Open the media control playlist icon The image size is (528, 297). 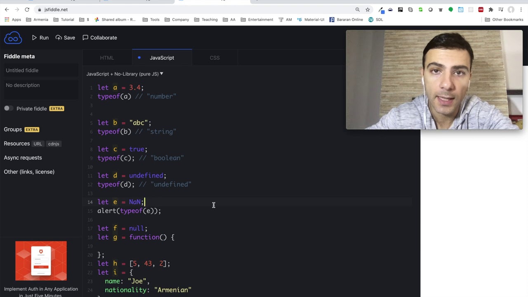[x=501, y=9]
